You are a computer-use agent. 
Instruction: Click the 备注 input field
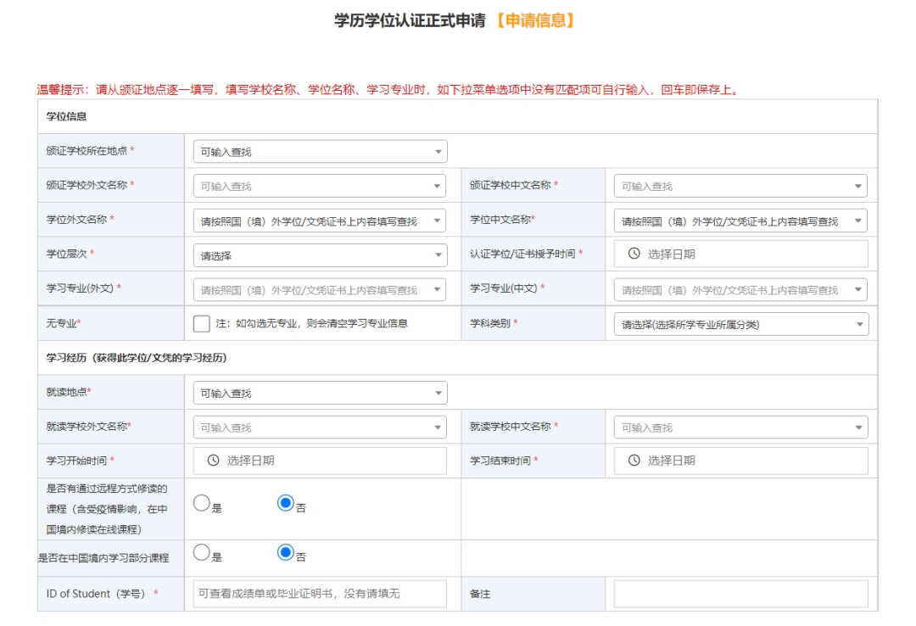[740, 594]
